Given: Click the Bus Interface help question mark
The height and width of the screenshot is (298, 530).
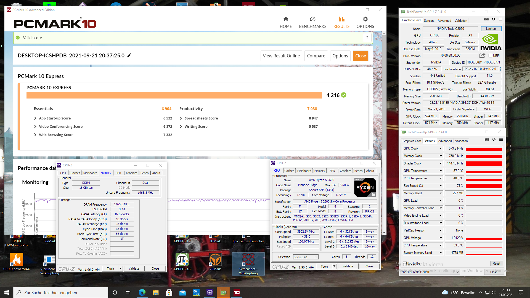Looking at the screenshot, I should [x=500, y=69].
